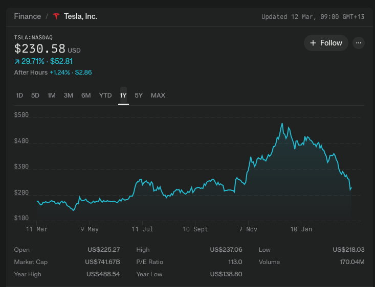
Task: Click the 11 Jul axis date label
Action: [142, 229]
